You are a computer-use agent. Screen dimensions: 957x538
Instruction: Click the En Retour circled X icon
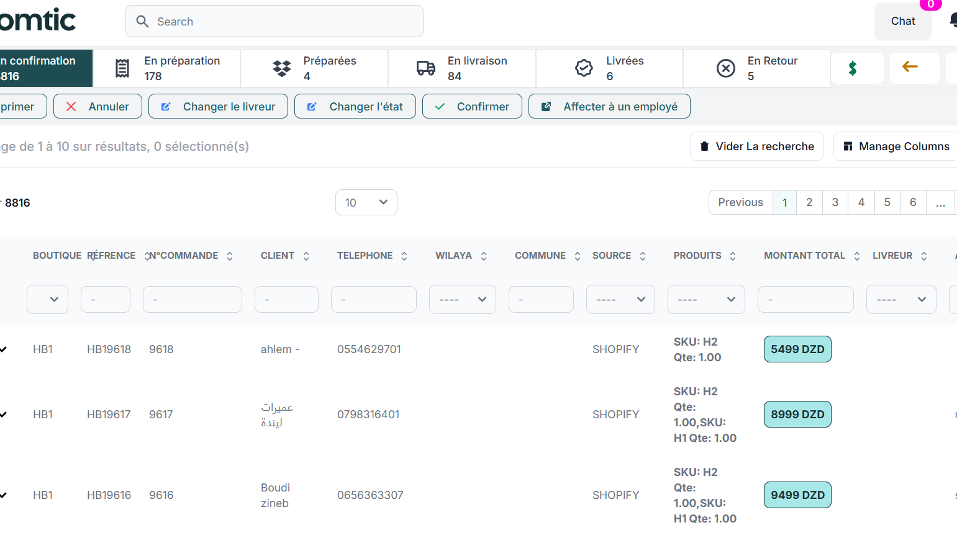pos(725,68)
